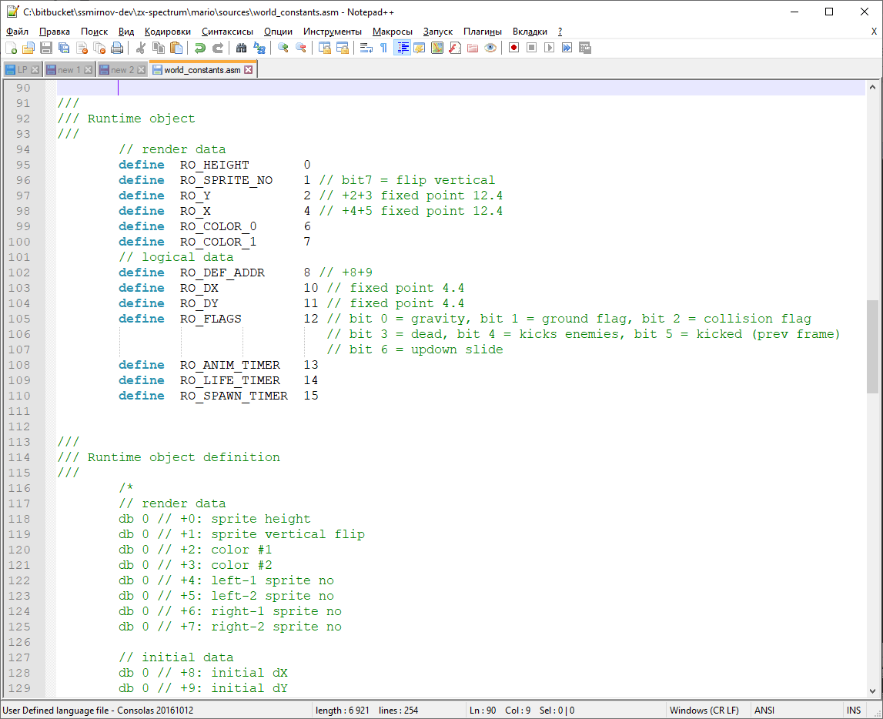
Task: Toggle Show All Characters pilcrow icon
Action: (383, 48)
